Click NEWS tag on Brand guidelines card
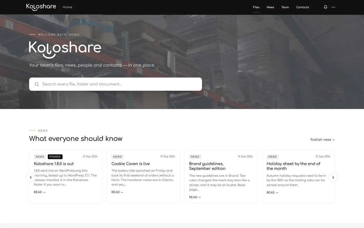Image resolution: width=364 pixels, height=228 pixels. pyautogui.click(x=195, y=157)
